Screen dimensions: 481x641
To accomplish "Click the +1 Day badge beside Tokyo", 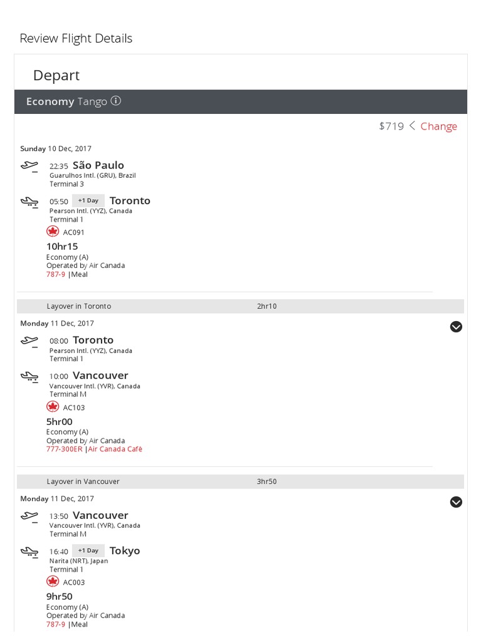I will 88,550.
